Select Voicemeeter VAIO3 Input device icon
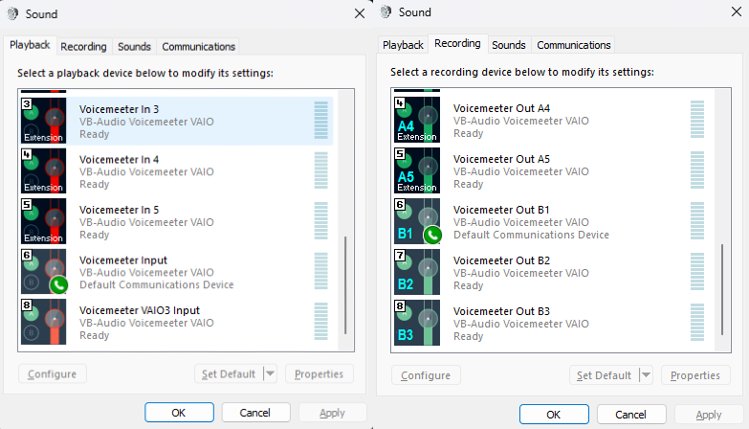Image resolution: width=749 pixels, height=429 pixels. [43, 322]
